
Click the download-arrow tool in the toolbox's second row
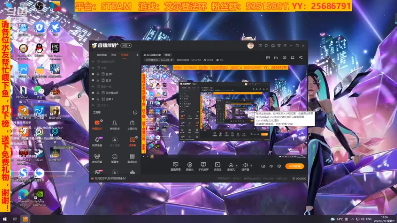click(115, 141)
